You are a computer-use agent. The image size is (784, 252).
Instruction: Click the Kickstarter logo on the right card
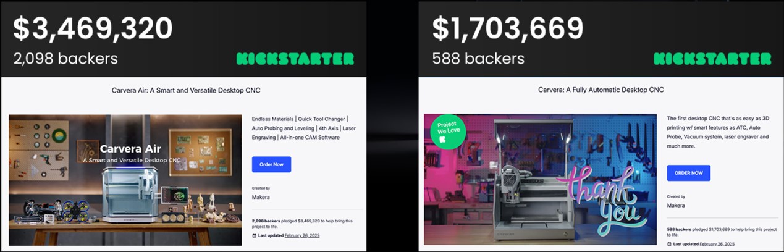tap(712, 59)
